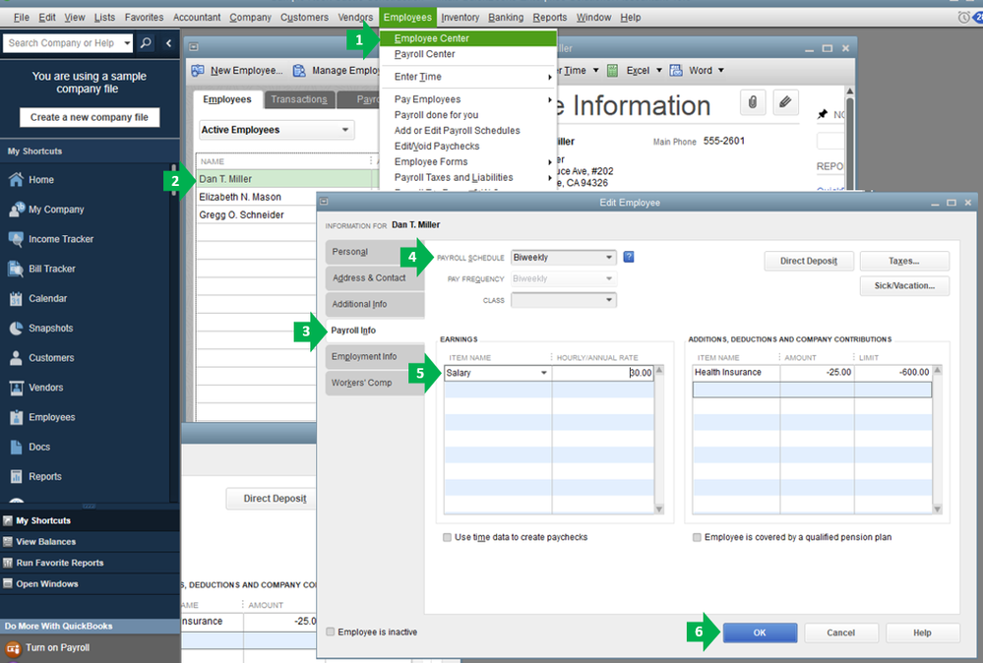Click the pushpin notes icon
The width and height of the screenshot is (983, 663).
823,114
